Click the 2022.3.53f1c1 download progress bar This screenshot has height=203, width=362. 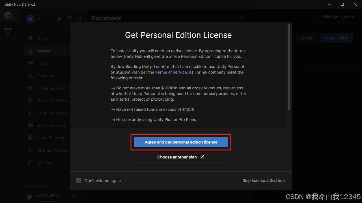pyautogui.click(x=56, y=202)
